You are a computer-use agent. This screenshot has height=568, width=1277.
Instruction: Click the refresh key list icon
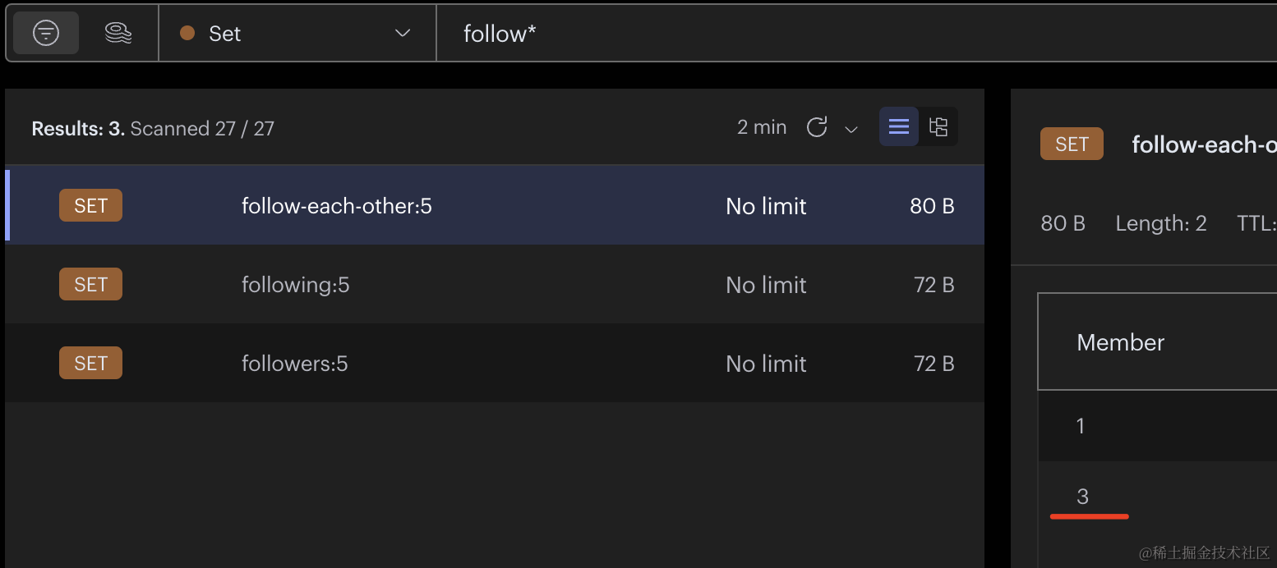(x=816, y=127)
